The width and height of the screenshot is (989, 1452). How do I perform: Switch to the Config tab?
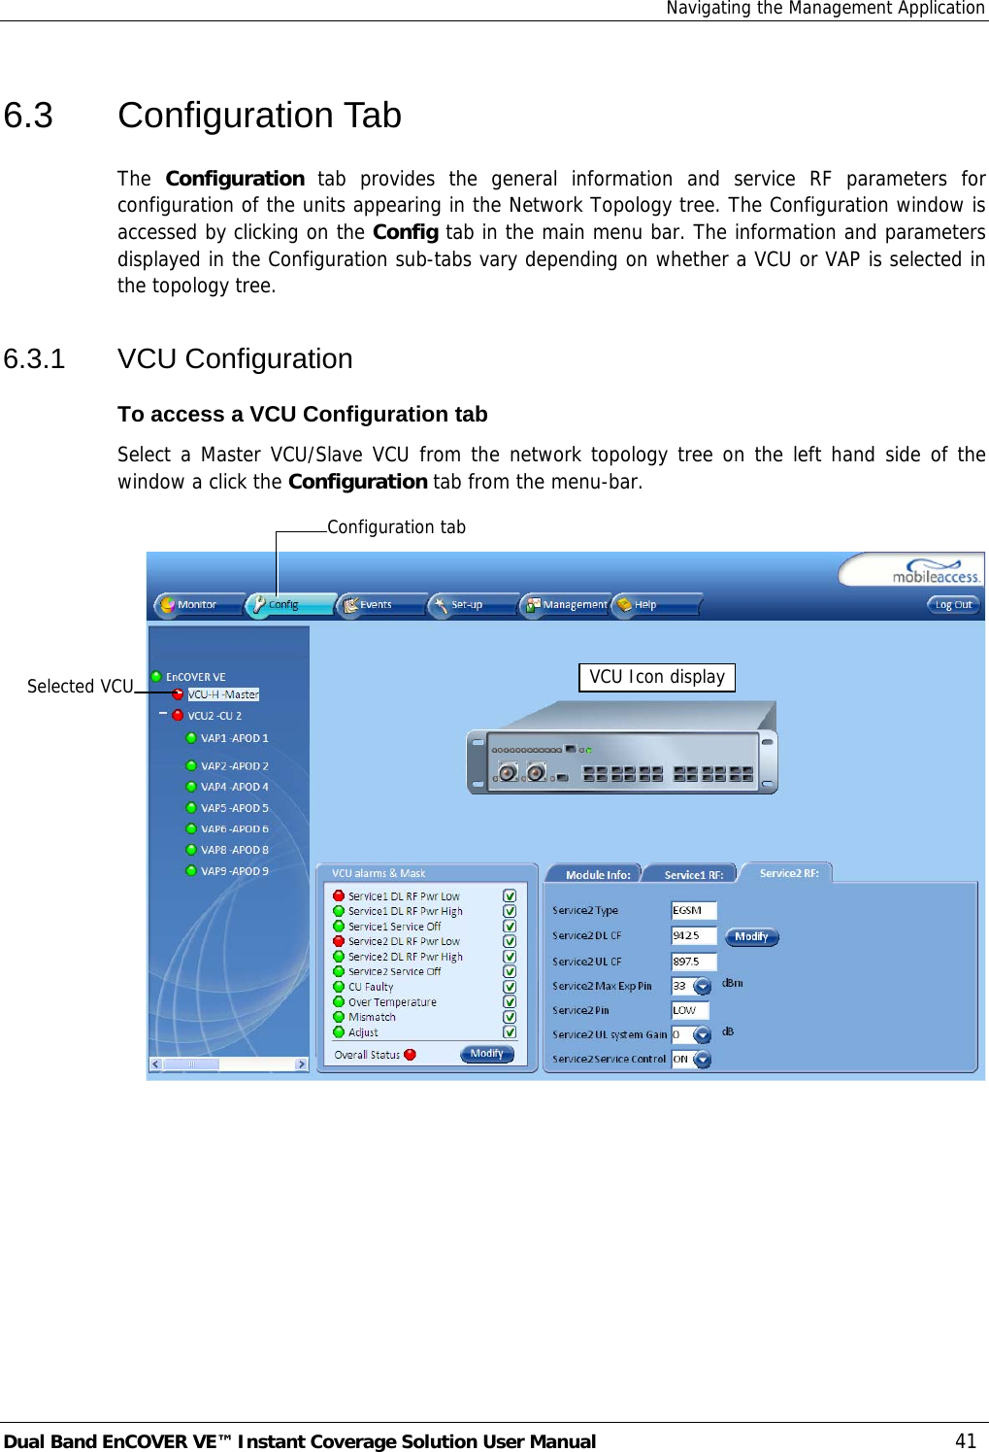[289, 604]
